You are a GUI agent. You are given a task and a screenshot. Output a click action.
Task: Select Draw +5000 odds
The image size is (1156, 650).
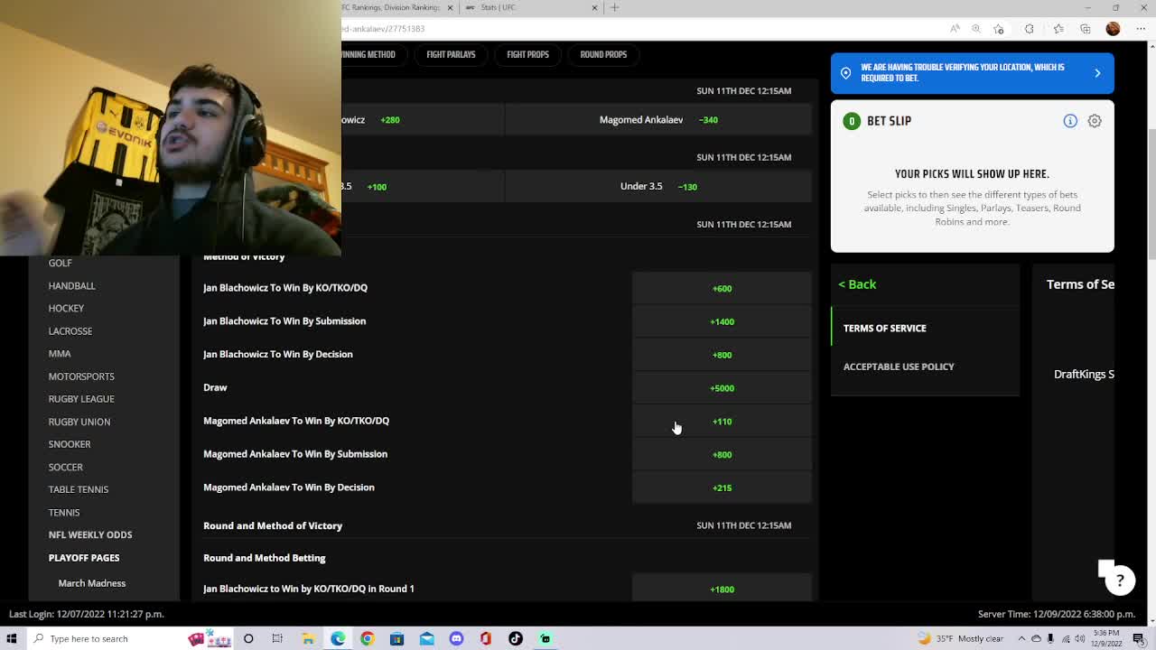[722, 388]
